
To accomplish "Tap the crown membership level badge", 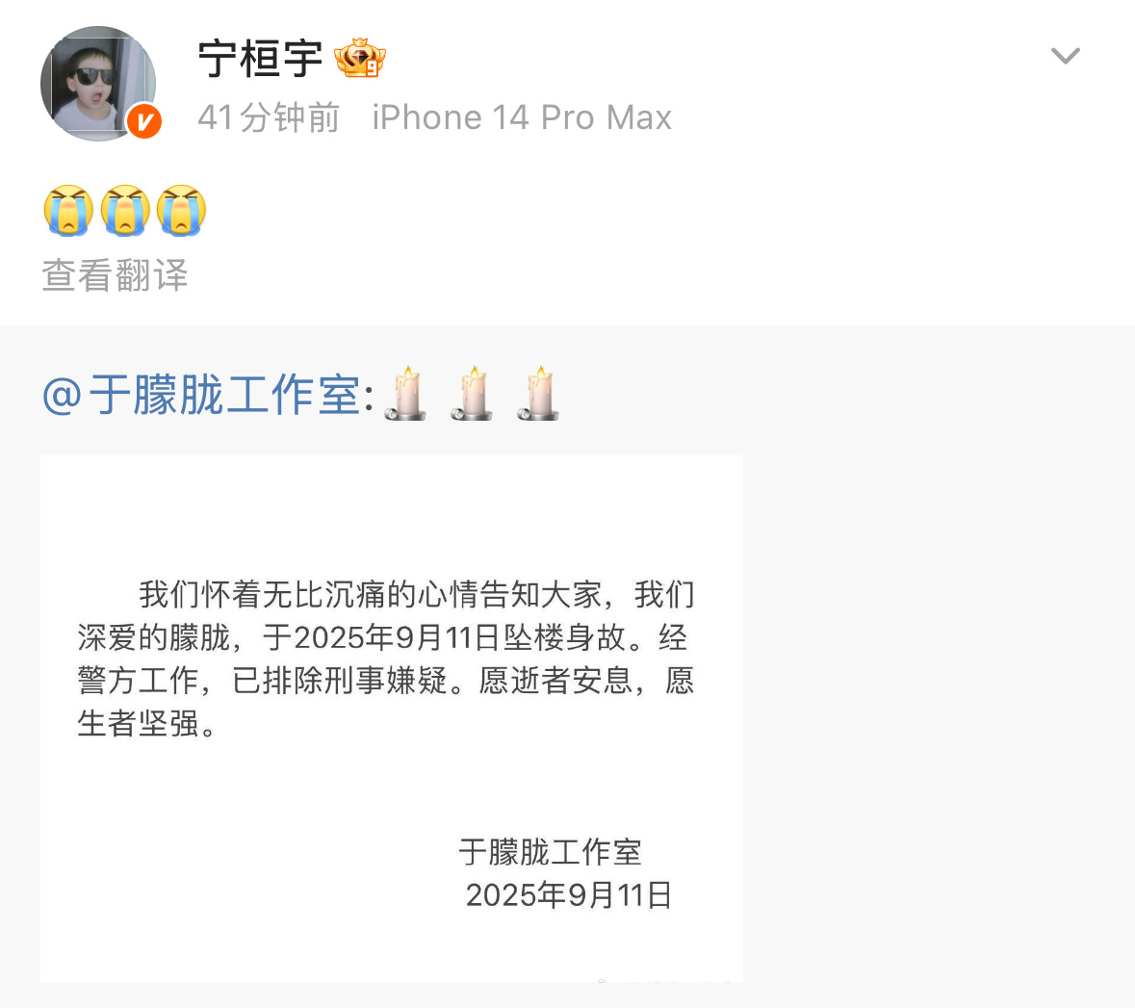I will (x=360, y=58).
